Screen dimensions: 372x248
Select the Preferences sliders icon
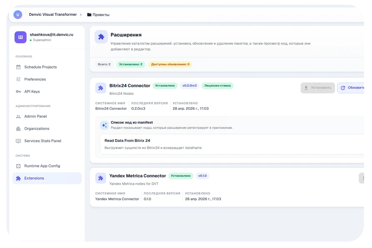18,79
